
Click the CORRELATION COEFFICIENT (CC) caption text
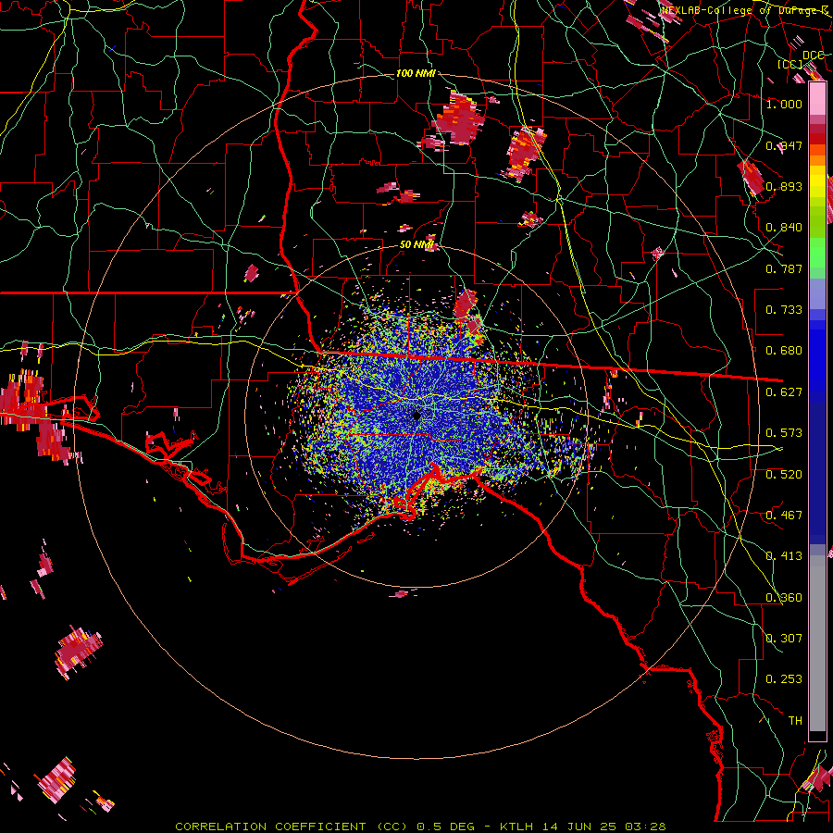pyautogui.click(x=291, y=827)
